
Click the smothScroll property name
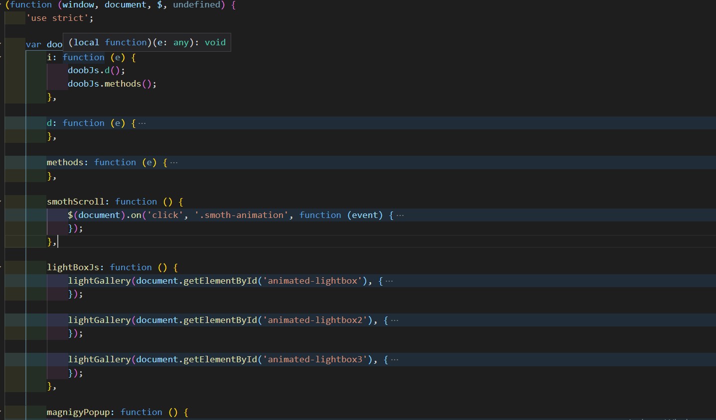[77, 202]
